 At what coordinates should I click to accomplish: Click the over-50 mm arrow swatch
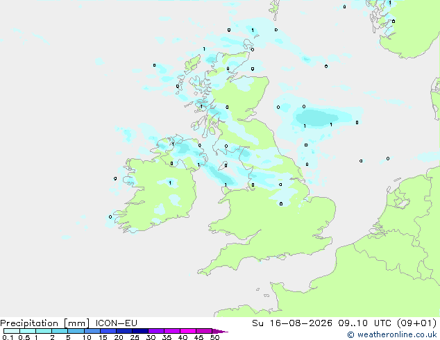[220, 331]
